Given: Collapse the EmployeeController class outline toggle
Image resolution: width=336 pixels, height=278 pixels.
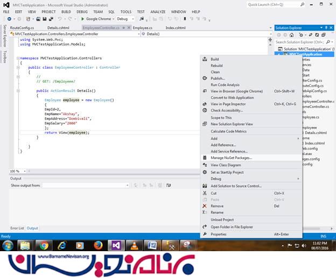Looking at the screenshot, I should [18, 68].
